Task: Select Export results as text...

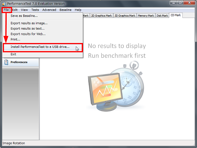Action: click(43, 29)
